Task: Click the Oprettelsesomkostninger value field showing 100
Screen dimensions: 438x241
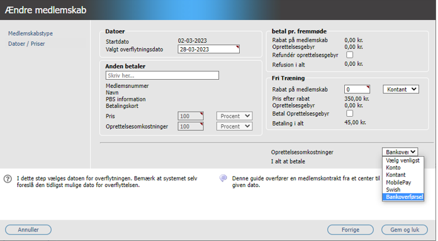Action: tap(191, 126)
